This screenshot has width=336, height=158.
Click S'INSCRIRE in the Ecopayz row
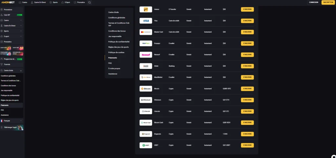tap(247, 43)
